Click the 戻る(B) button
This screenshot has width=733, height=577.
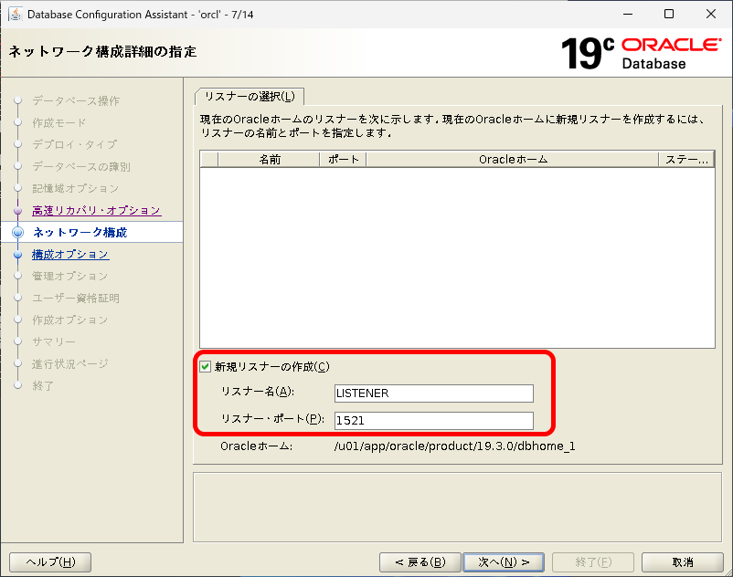pos(420,561)
